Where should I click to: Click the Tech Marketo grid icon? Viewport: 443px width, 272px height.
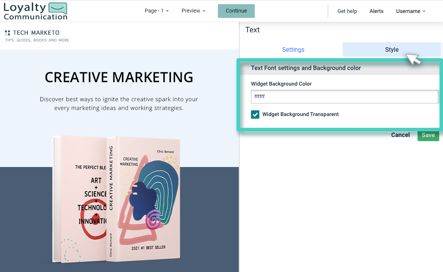(x=6, y=33)
